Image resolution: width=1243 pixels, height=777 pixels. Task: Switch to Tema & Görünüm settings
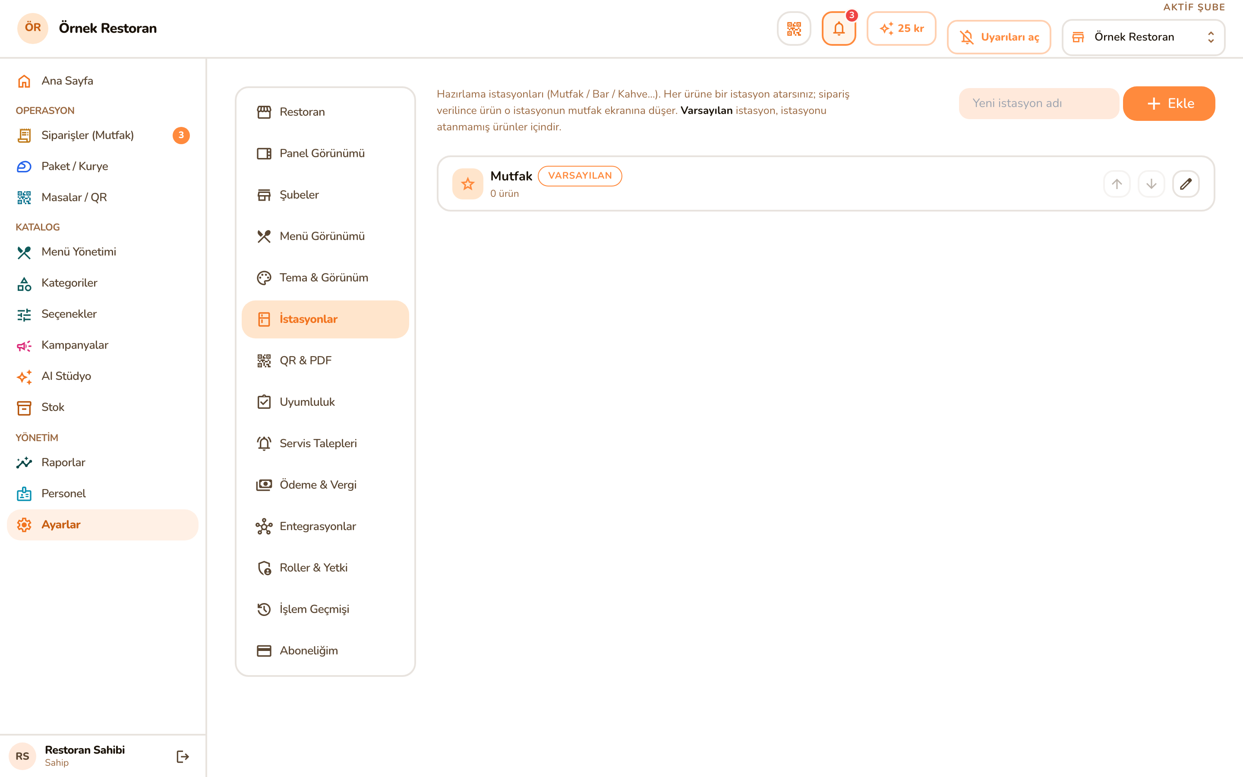point(325,278)
